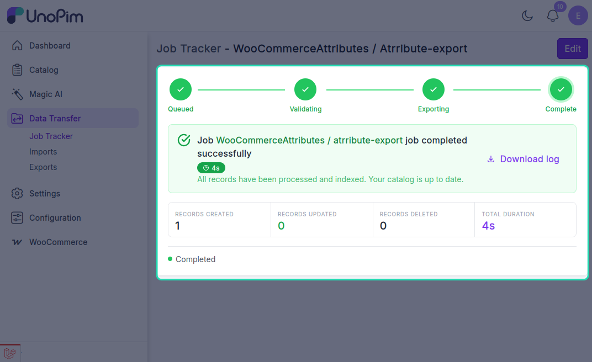This screenshot has height=362, width=592.
Task: Click the WooCommerce W icon
Action: [17, 242]
